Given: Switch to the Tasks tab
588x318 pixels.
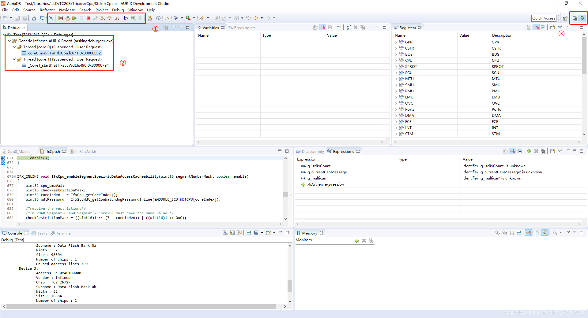Looking at the screenshot, I should tap(40, 233).
